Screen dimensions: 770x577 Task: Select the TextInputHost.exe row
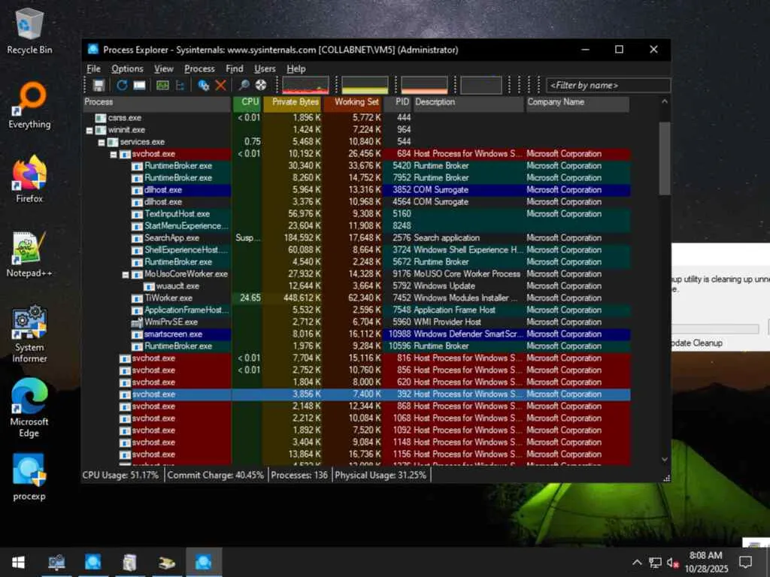(x=356, y=214)
